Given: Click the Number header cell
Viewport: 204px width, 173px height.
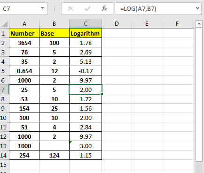Looking at the screenshot, I should pyautogui.click(x=24, y=33).
